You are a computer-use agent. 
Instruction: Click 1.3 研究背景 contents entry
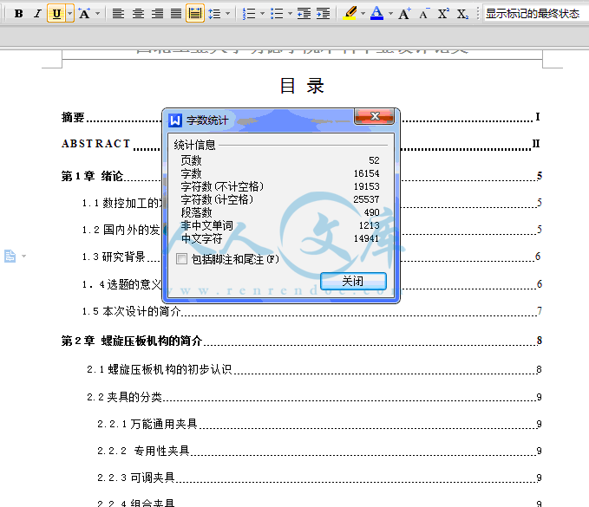pos(311,257)
